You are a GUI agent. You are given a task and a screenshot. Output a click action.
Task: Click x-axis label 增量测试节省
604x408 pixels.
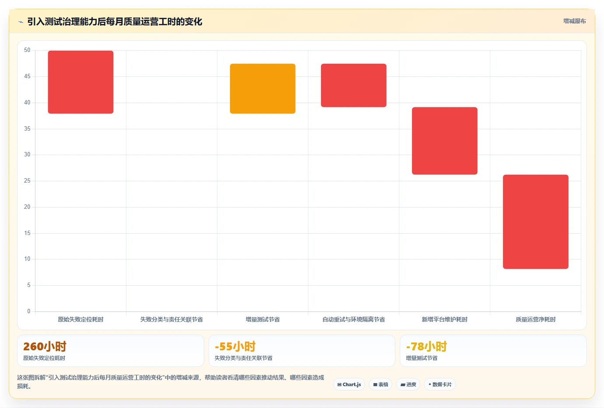[262, 319]
